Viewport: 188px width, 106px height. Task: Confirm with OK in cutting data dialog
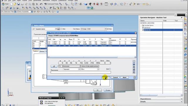coord(106,77)
